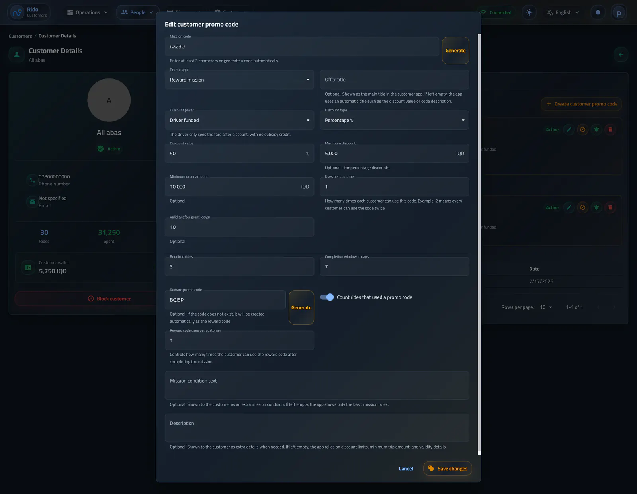Expand the Operations menu
This screenshot has height=494, width=637.
(87, 12)
